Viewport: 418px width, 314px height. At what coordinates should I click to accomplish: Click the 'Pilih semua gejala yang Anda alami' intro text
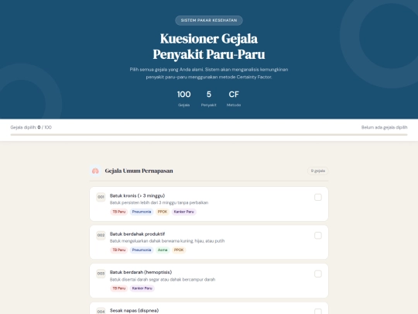(209, 73)
